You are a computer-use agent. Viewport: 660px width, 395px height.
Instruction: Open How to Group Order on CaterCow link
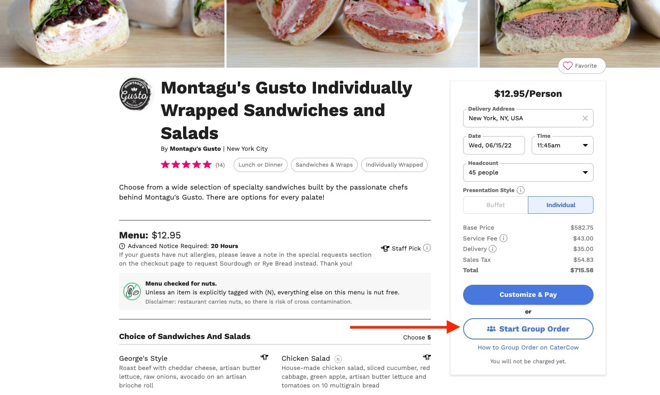click(528, 347)
